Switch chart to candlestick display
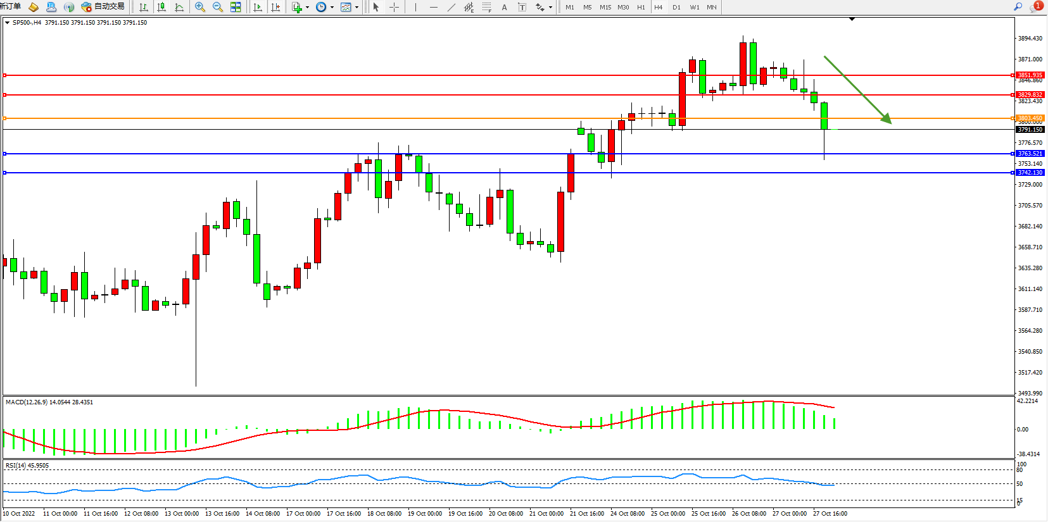Image resolution: width=1048 pixels, height=522 pixels. tap(161, 7)
